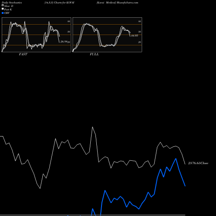Click the white Slow D legend swatch
The image size is (216, 216).
tap(3, 5)
